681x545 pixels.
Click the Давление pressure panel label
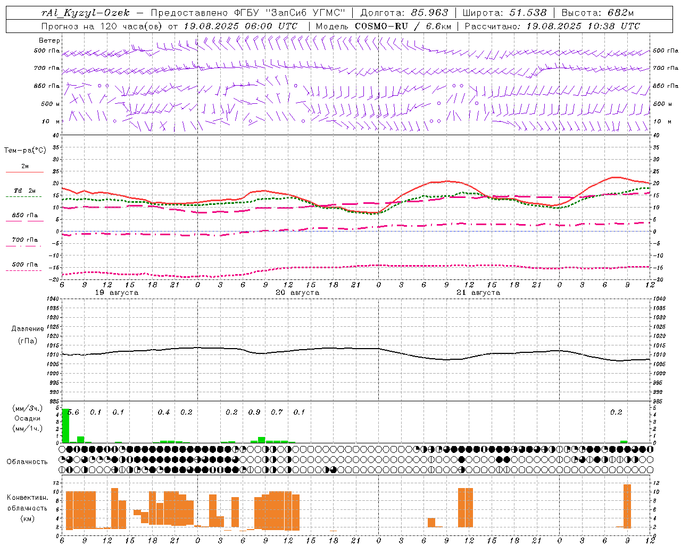click(28, 329)
